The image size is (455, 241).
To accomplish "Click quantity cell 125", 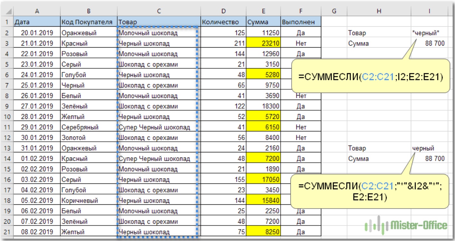I will pos(223,33).
